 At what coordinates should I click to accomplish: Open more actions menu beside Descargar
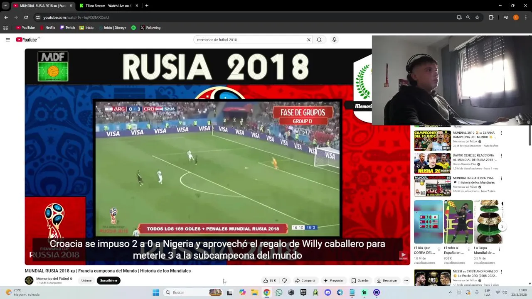click(406, 281)
